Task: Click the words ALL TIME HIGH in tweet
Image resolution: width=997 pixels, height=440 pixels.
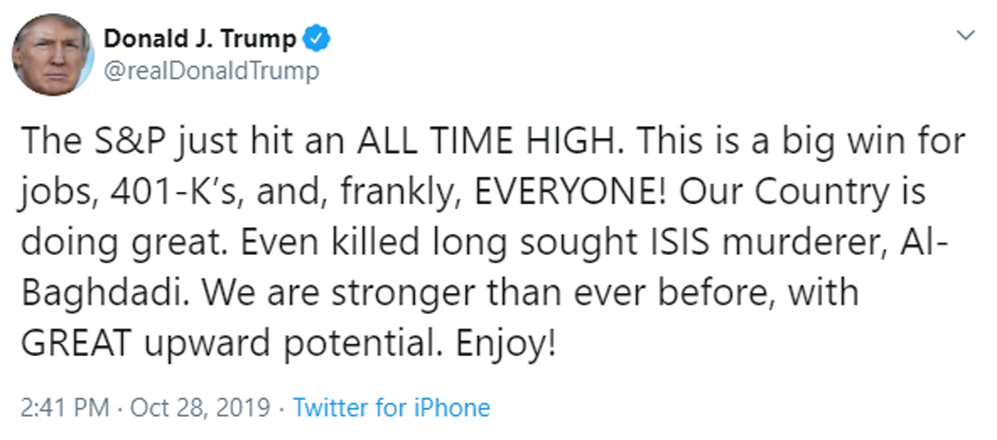Action: tap(490, 141)
